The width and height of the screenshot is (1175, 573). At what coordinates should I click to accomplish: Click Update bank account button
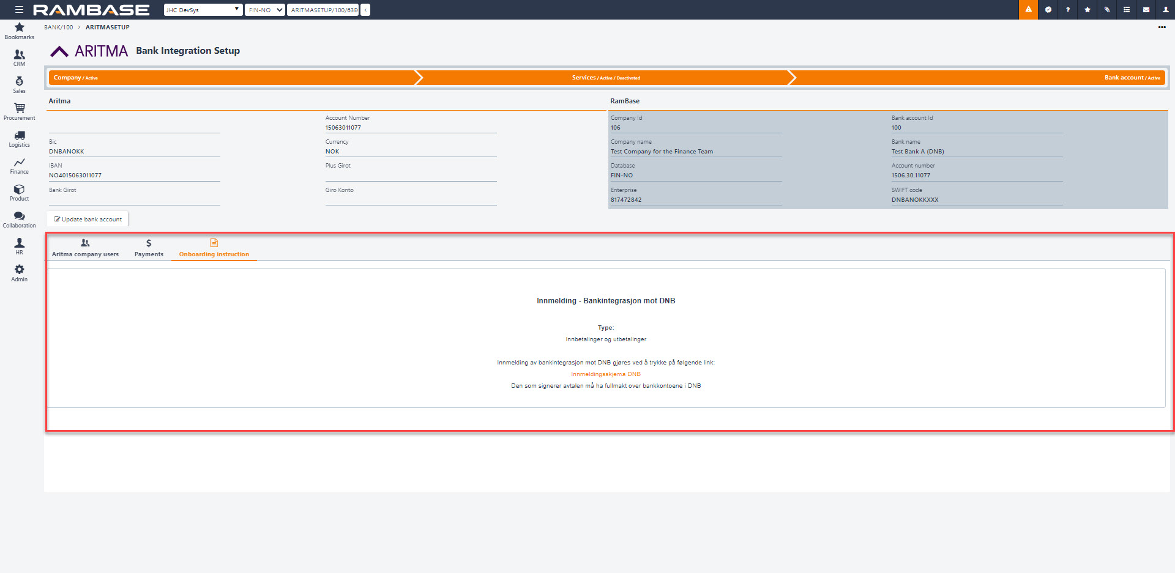pyautogui.click(x=88, y=219)
